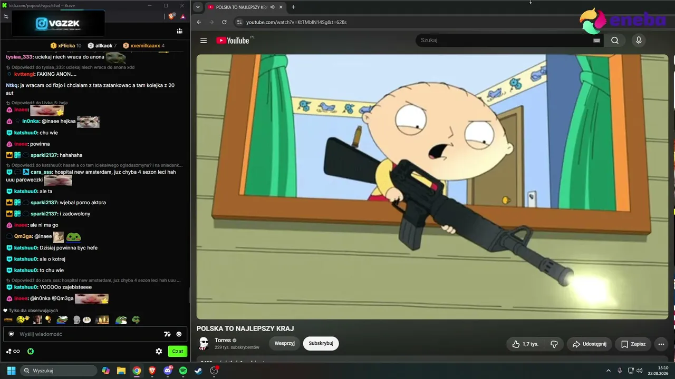The height and width of the screenshot is (379, 675).
Task: Open xFlicka in the chat leaderboard
Action: tap(66, 46)
